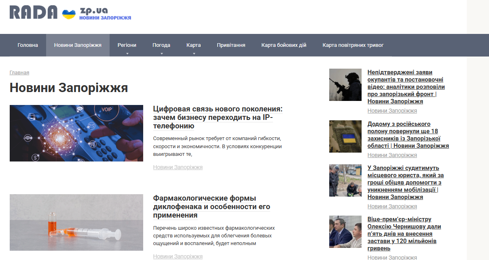
Task: Open the Чернишов courtroom thumbnail
Action: point(345,232)
